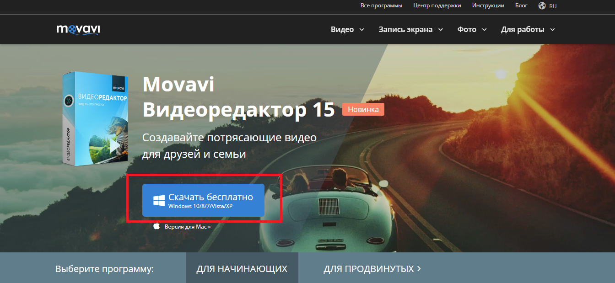Click the Видеоредактор product box image
615x283 pixels.
[x=95, y=118]
